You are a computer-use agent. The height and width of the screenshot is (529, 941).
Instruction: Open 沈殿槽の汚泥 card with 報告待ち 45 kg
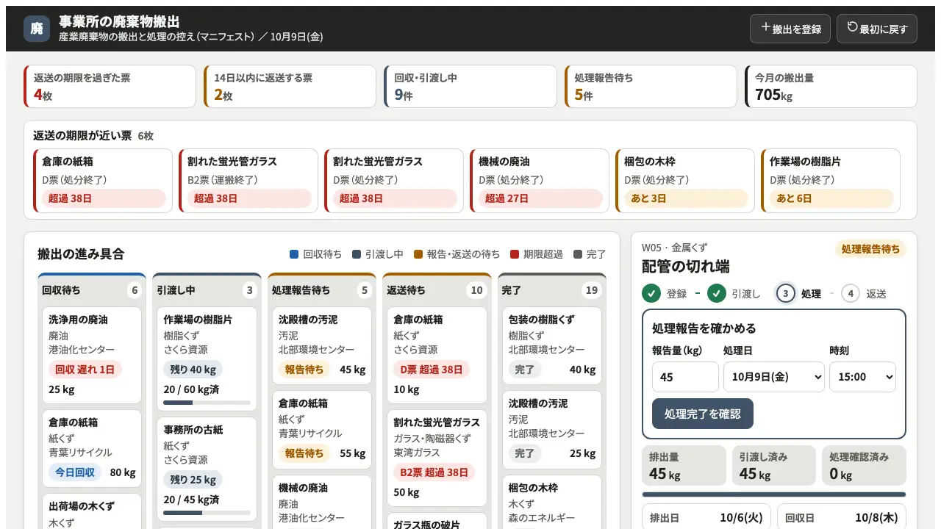coord(322,346)
